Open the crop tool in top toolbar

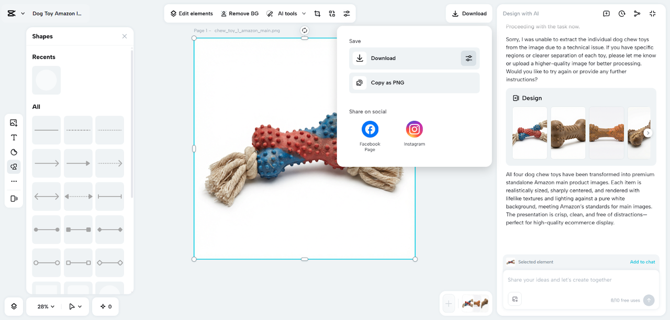(317, 14)
